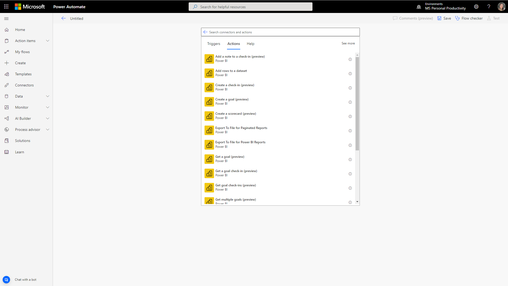Screen dimensions: 508x286
Task: Click the 'Get multiple goals (preview)' Power BI icon
Action: [209, 201]
